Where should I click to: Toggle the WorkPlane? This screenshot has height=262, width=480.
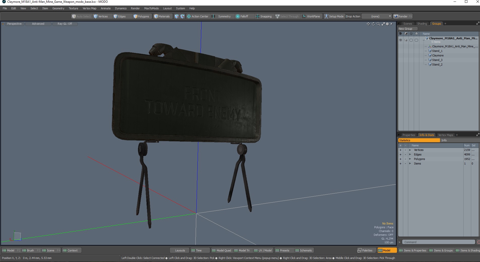coord(311,16)
